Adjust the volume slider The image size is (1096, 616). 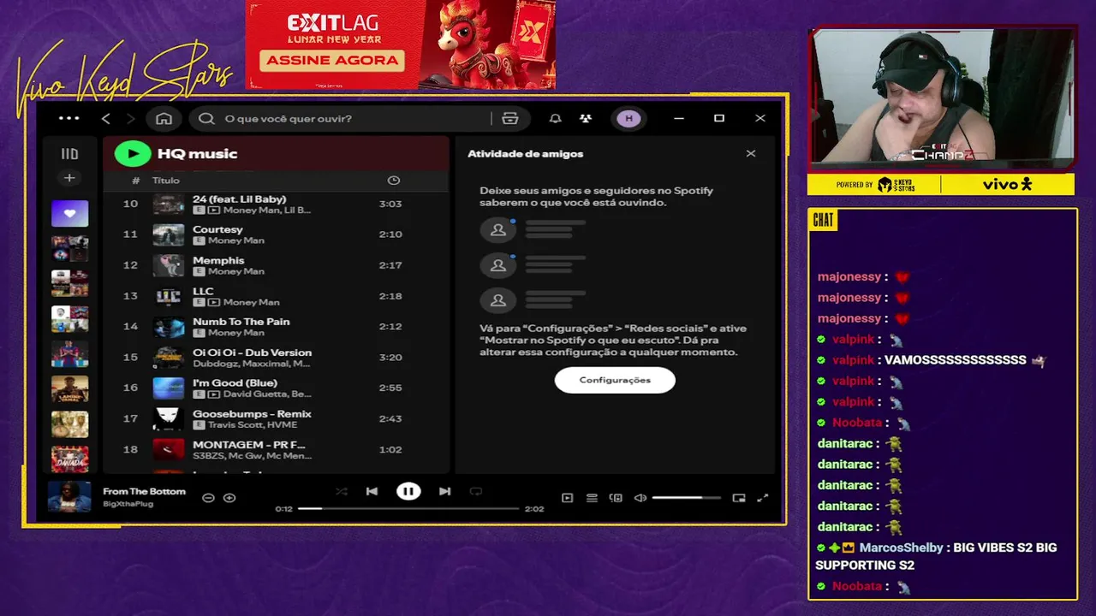pos(688,498)
